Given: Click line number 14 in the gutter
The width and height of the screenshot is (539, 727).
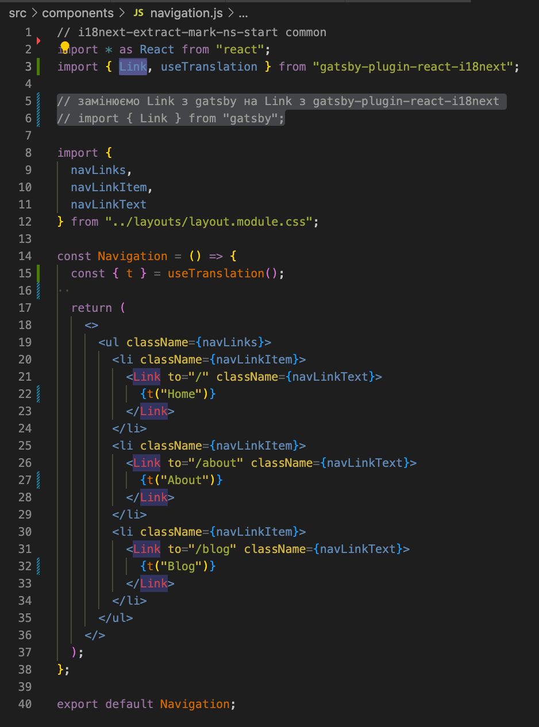Looking at the screenshot, I should click(x=25, y=256).
